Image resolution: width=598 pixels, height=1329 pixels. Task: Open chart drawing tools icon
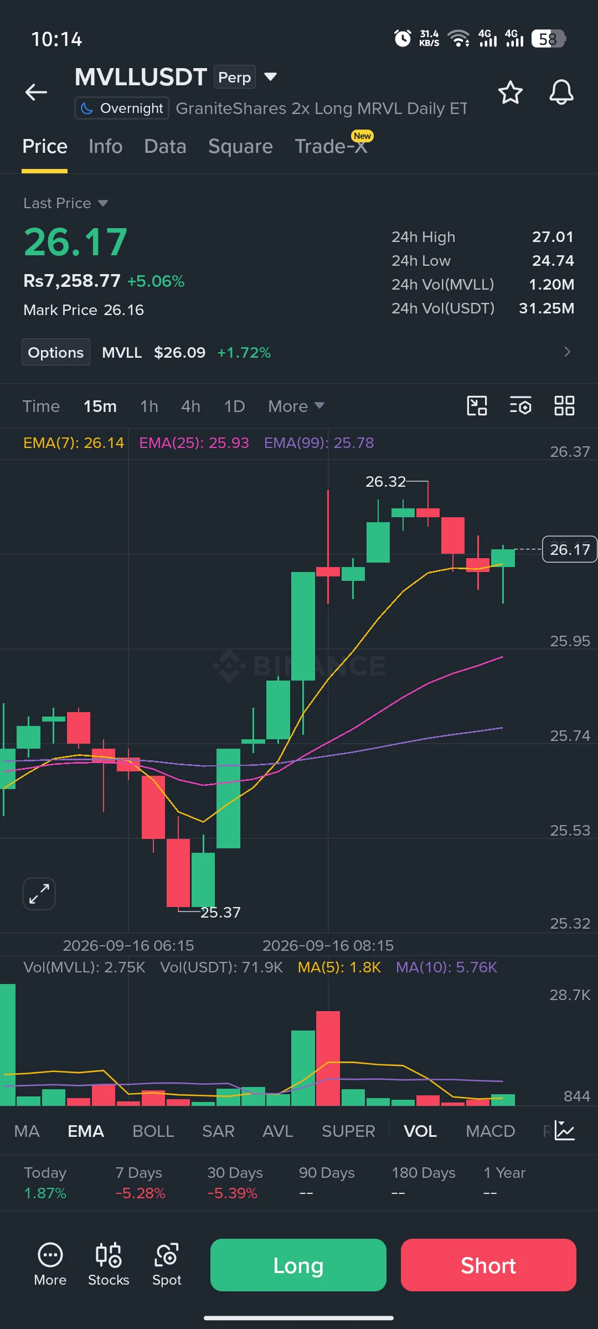[477, 406]
